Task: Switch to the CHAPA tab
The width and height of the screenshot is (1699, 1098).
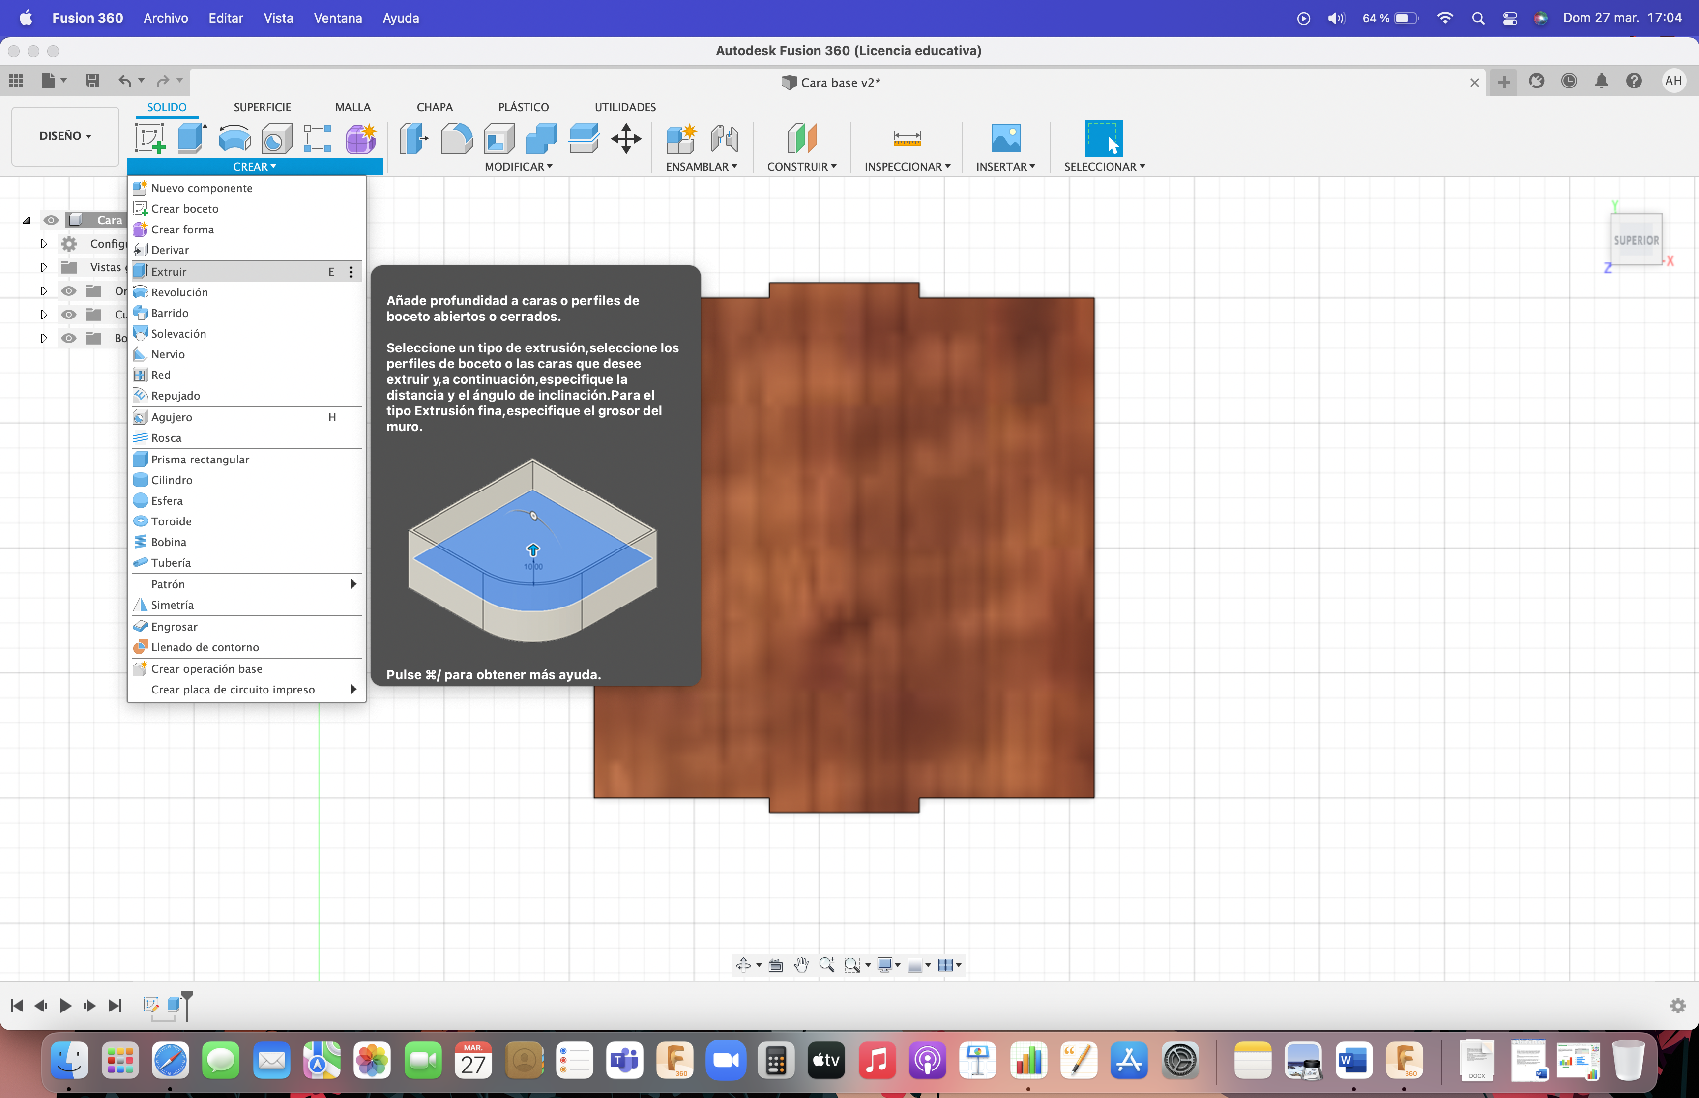Action: click(x=435, y=107)
